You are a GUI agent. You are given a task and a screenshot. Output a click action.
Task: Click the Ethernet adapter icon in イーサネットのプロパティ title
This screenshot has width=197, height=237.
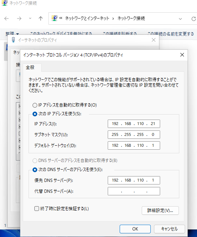click(x=13, y=40)
